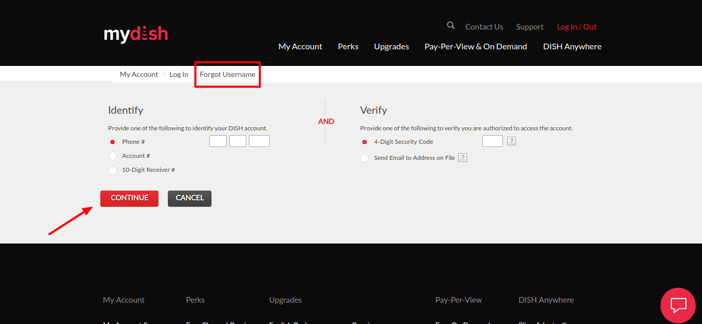Viewport: 702px width, 324px height.
Task: Click footer DISH Anywhere heading
Action: pyautogui.click(x=546, y=300)
